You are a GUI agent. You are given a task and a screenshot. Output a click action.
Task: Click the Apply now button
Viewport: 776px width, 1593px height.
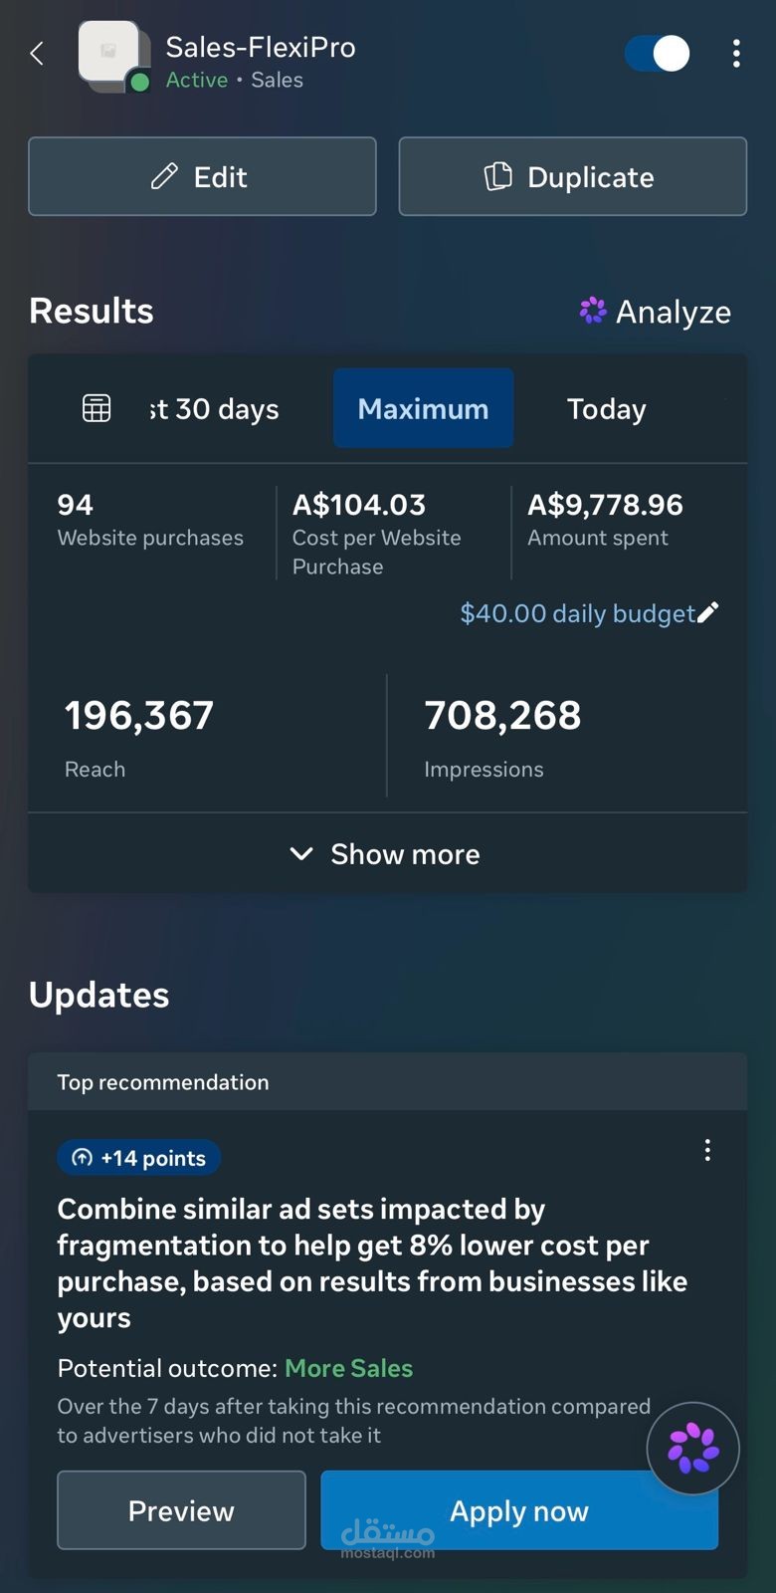click(519, 1510)
